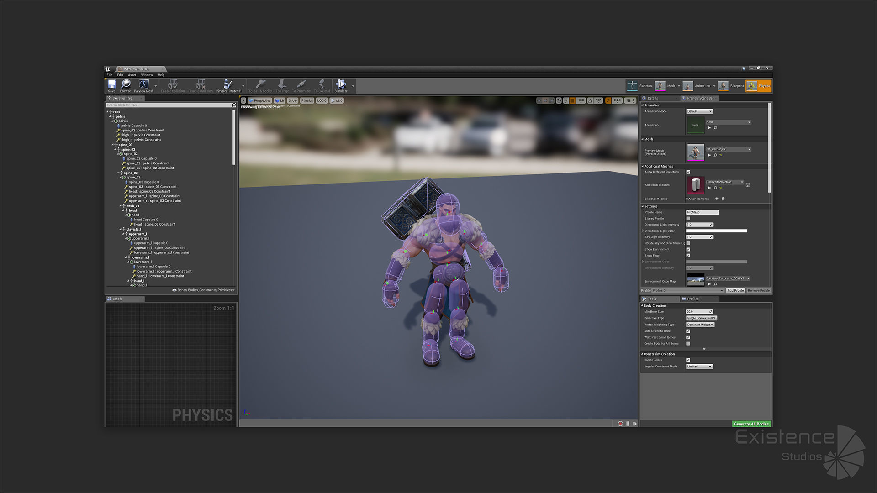Uncheck the Show Floor checkbox

[x=688, y=256]
